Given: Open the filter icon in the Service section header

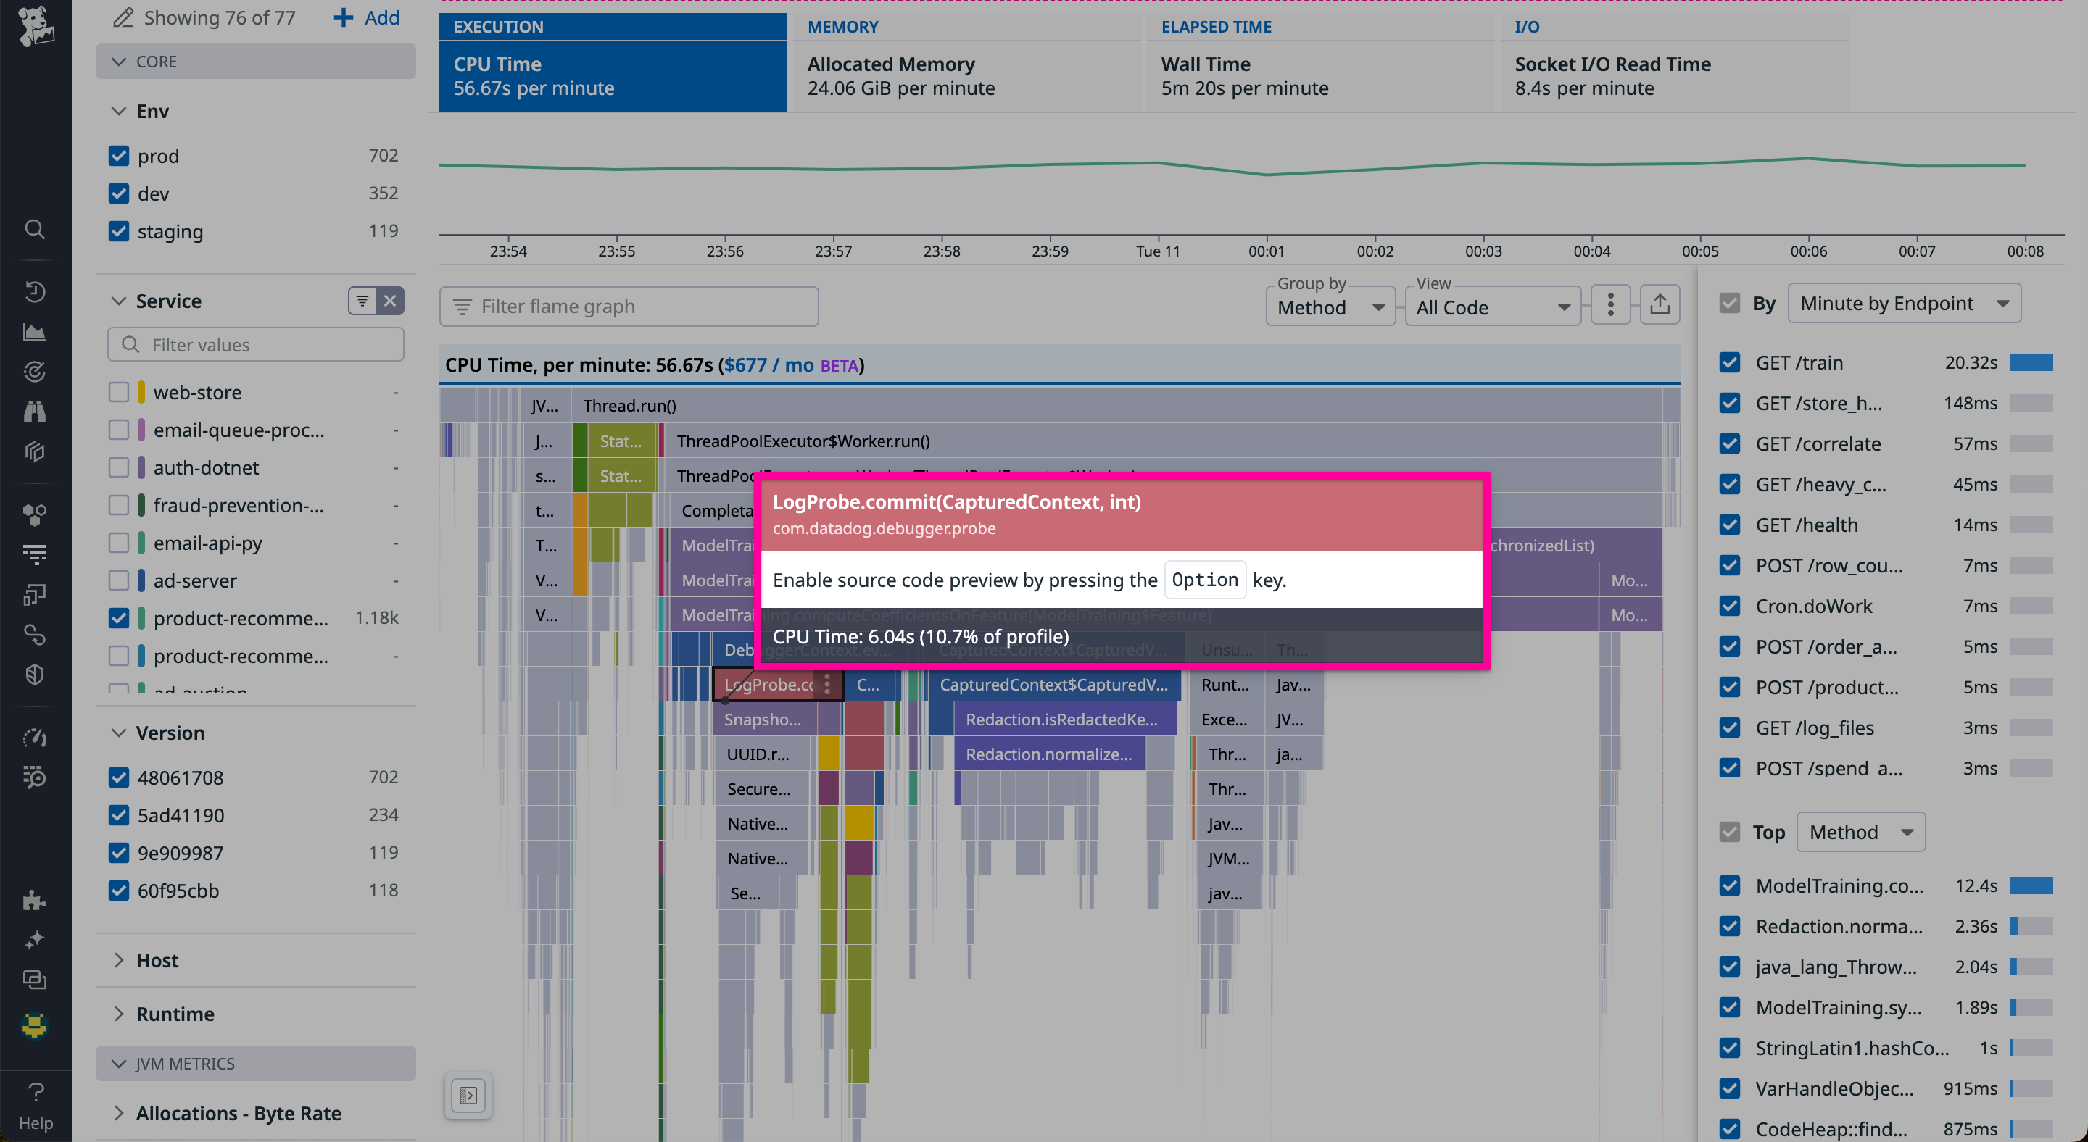Looking at the screenshot, I should 362,301.
